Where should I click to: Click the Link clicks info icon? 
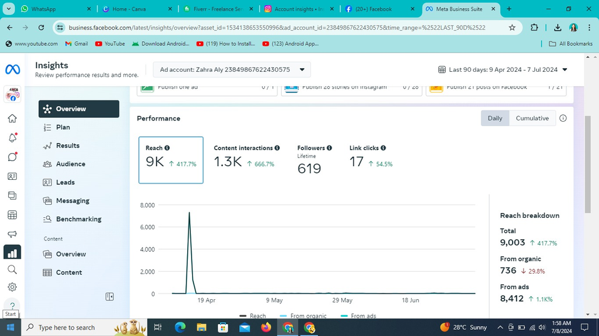383,148
